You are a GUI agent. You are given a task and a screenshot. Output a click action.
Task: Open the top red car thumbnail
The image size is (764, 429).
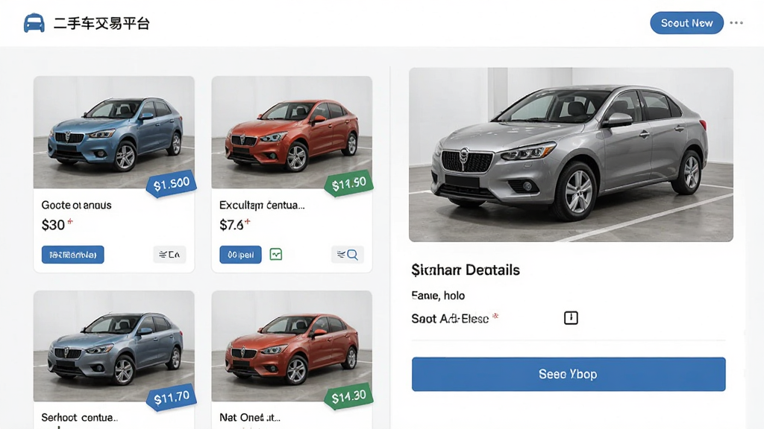(x=292, y=132)
